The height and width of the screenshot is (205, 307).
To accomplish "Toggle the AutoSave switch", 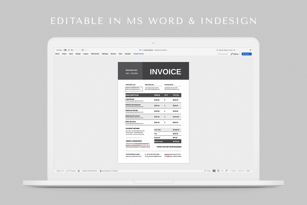I will point(65,50).
